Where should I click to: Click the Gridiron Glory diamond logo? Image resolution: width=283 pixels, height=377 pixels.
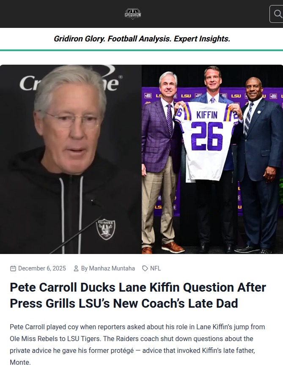tap(133, 14)
